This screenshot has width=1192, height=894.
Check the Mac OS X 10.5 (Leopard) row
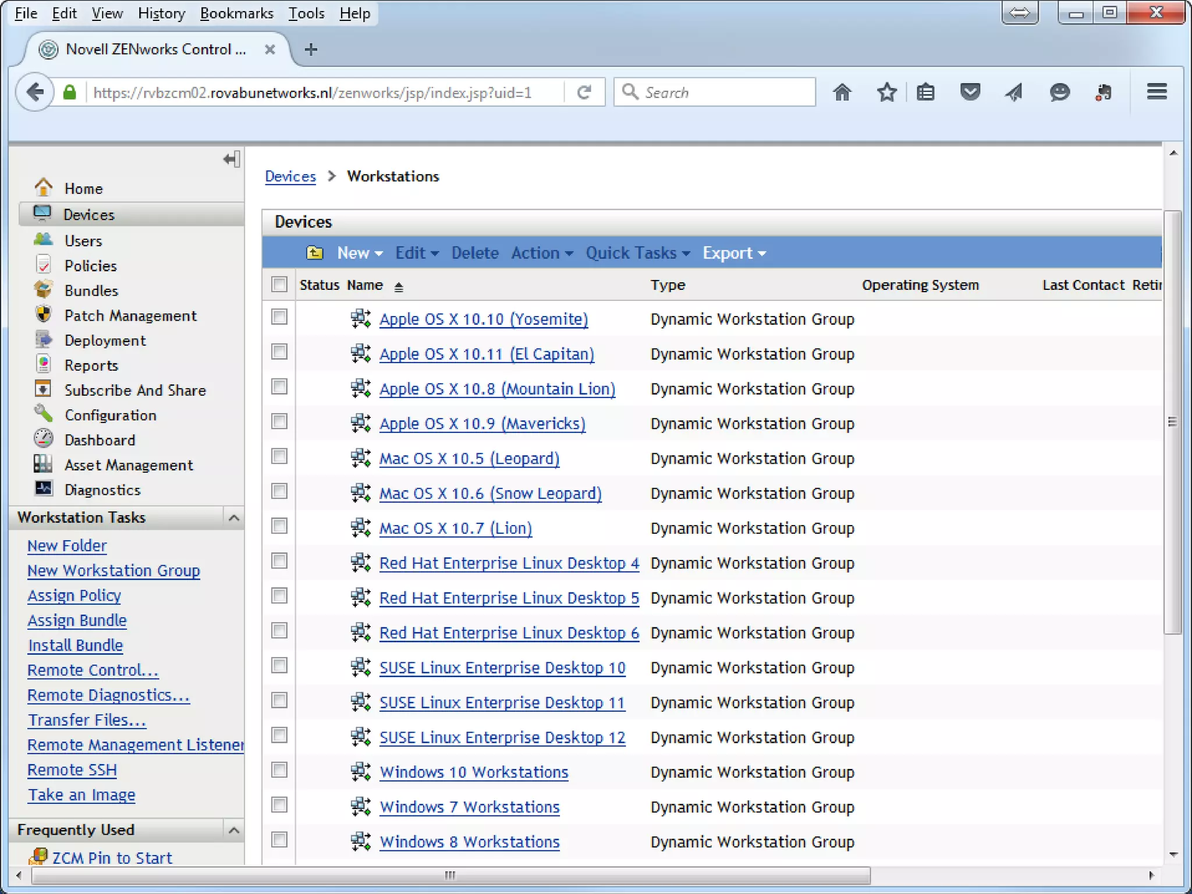tap(279, 456)
